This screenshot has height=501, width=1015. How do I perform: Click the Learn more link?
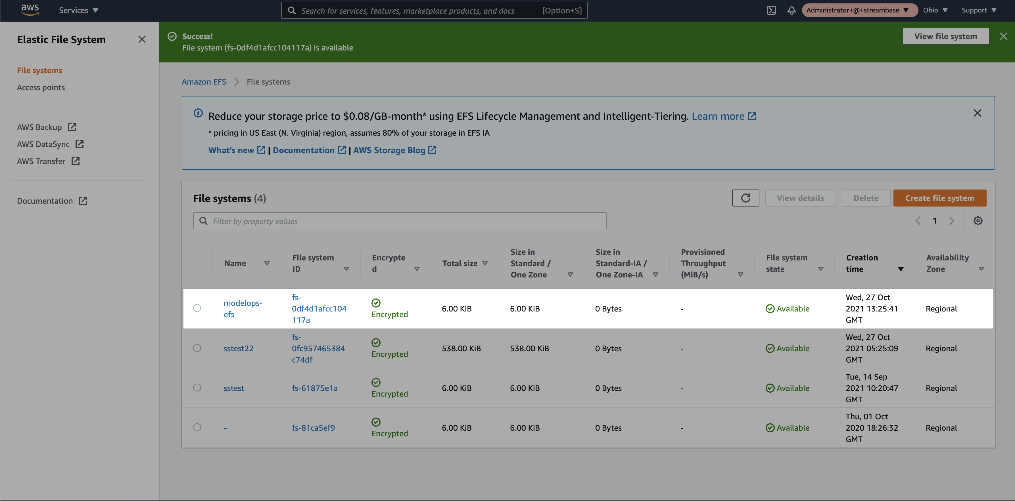(718, 116)
